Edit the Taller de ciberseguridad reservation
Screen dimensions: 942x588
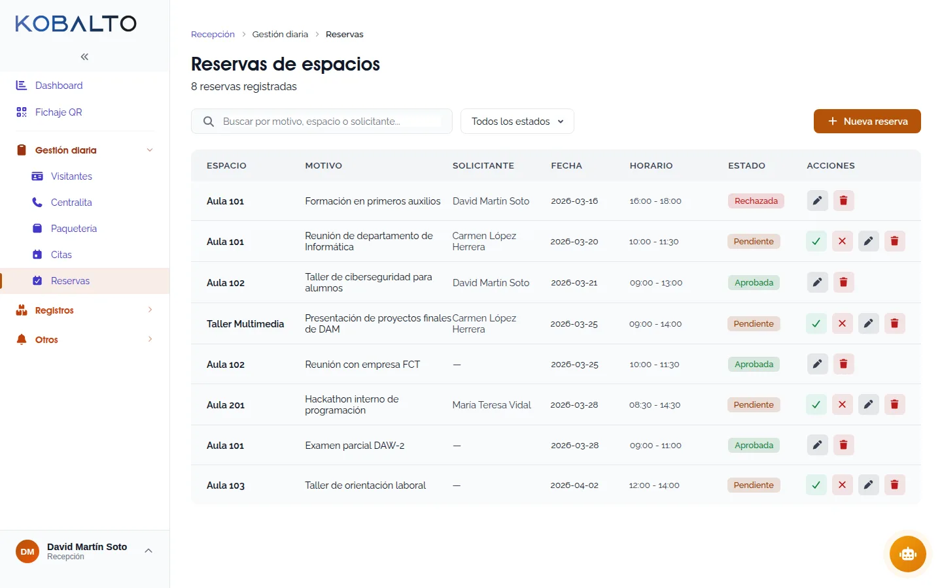click(x=817, y=282)
